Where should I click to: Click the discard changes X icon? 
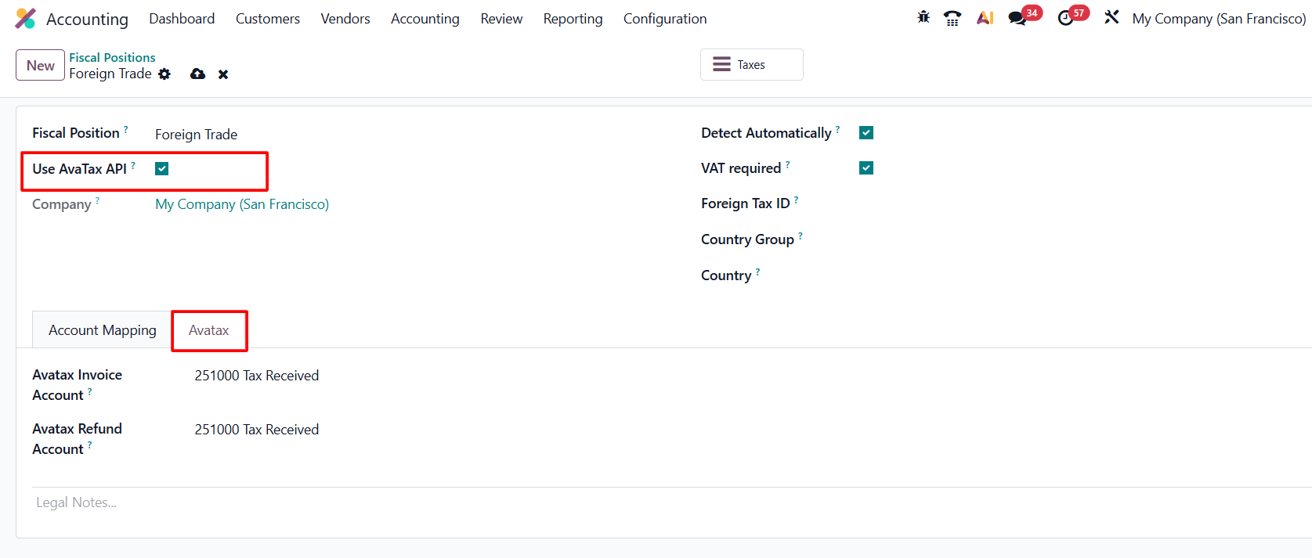[223, 74]
